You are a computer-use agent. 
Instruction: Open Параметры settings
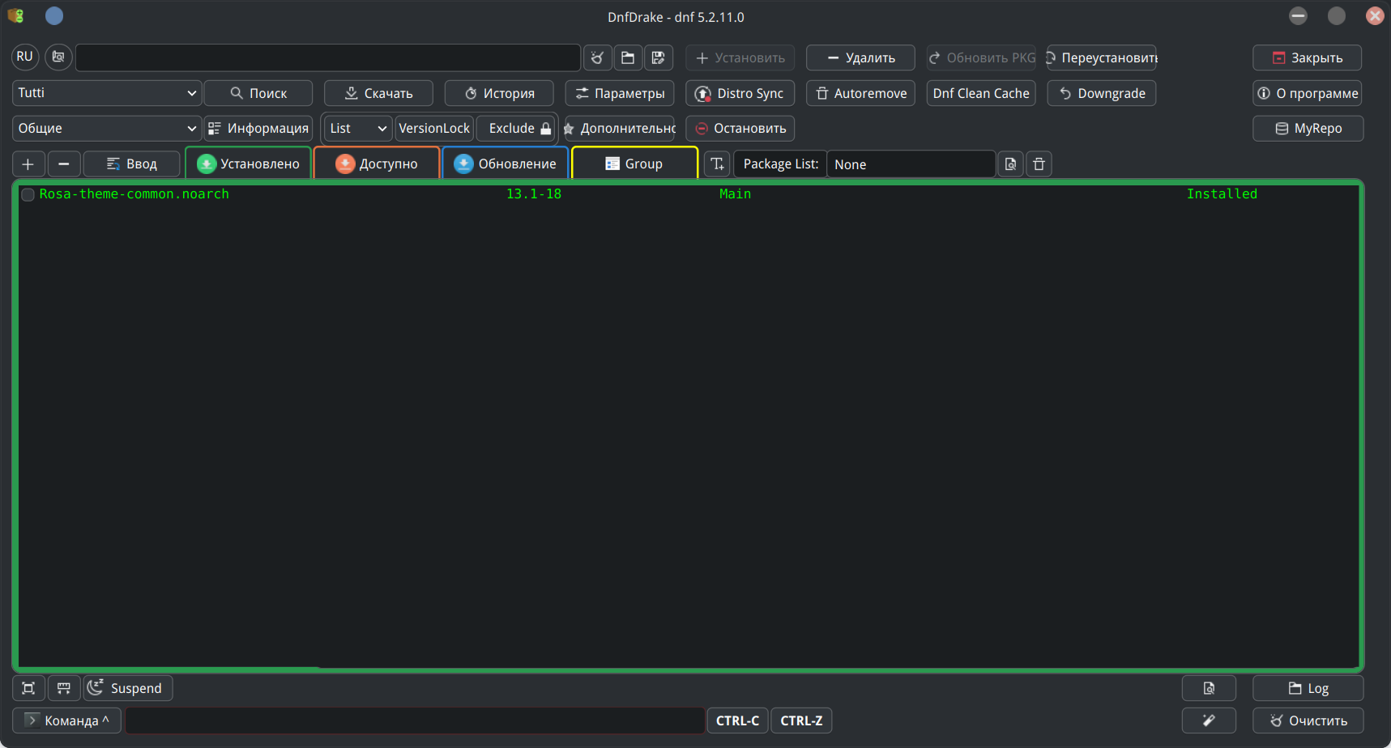pos(620,93)
